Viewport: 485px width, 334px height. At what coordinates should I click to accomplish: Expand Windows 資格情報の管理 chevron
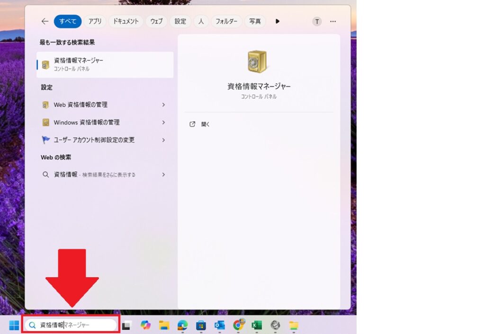pos(163,123)
